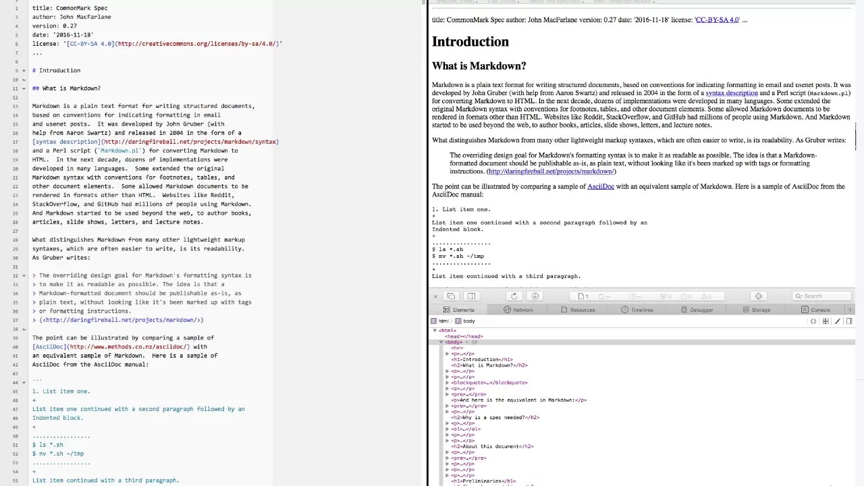The image size is (864, 486).
Task: Expand the <p> node directly under <hr>
Action: click(448, 354)
